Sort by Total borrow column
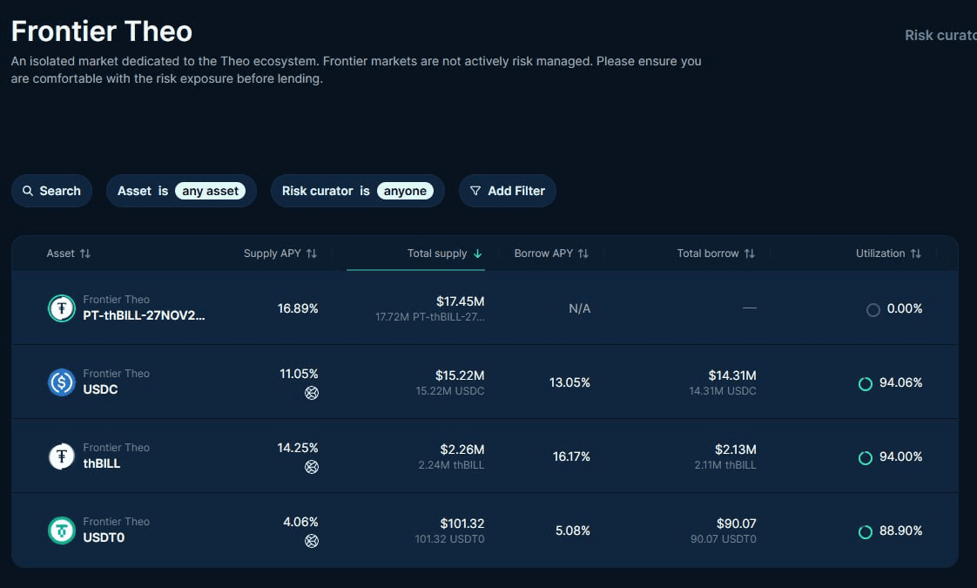977x588 pixels. click(716, 253)
